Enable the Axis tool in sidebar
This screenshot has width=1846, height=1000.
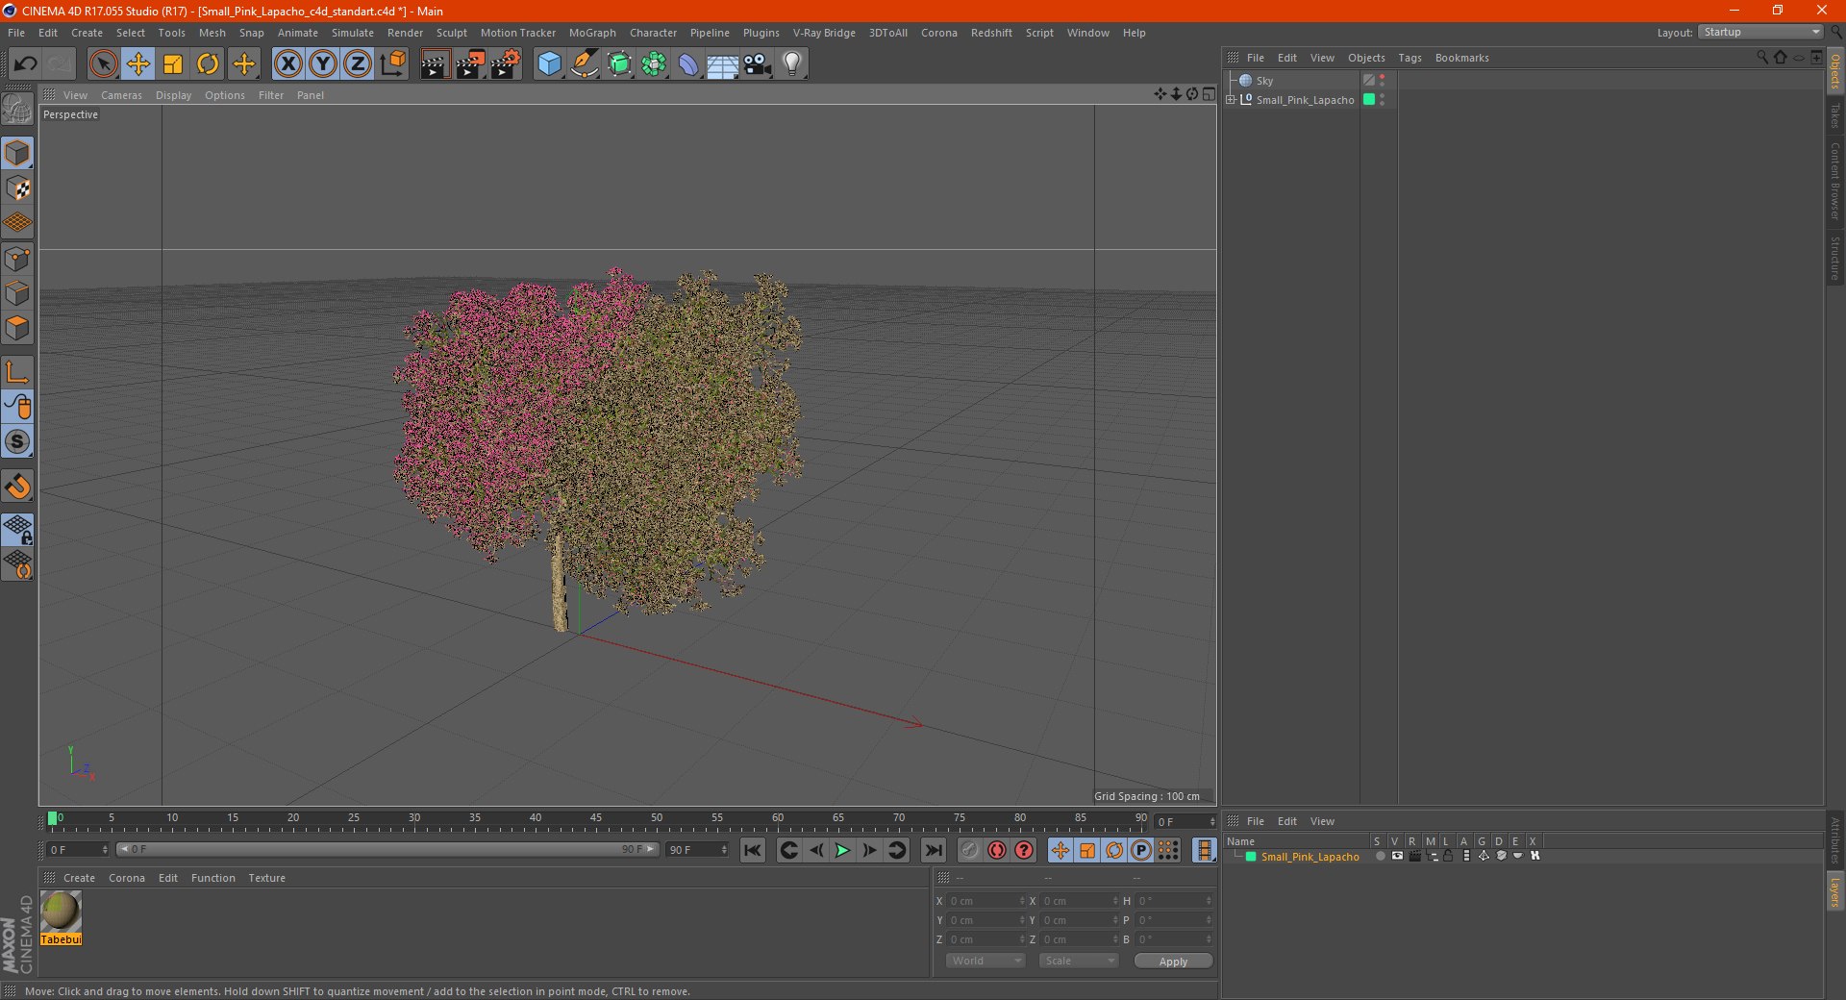point(18,372)
